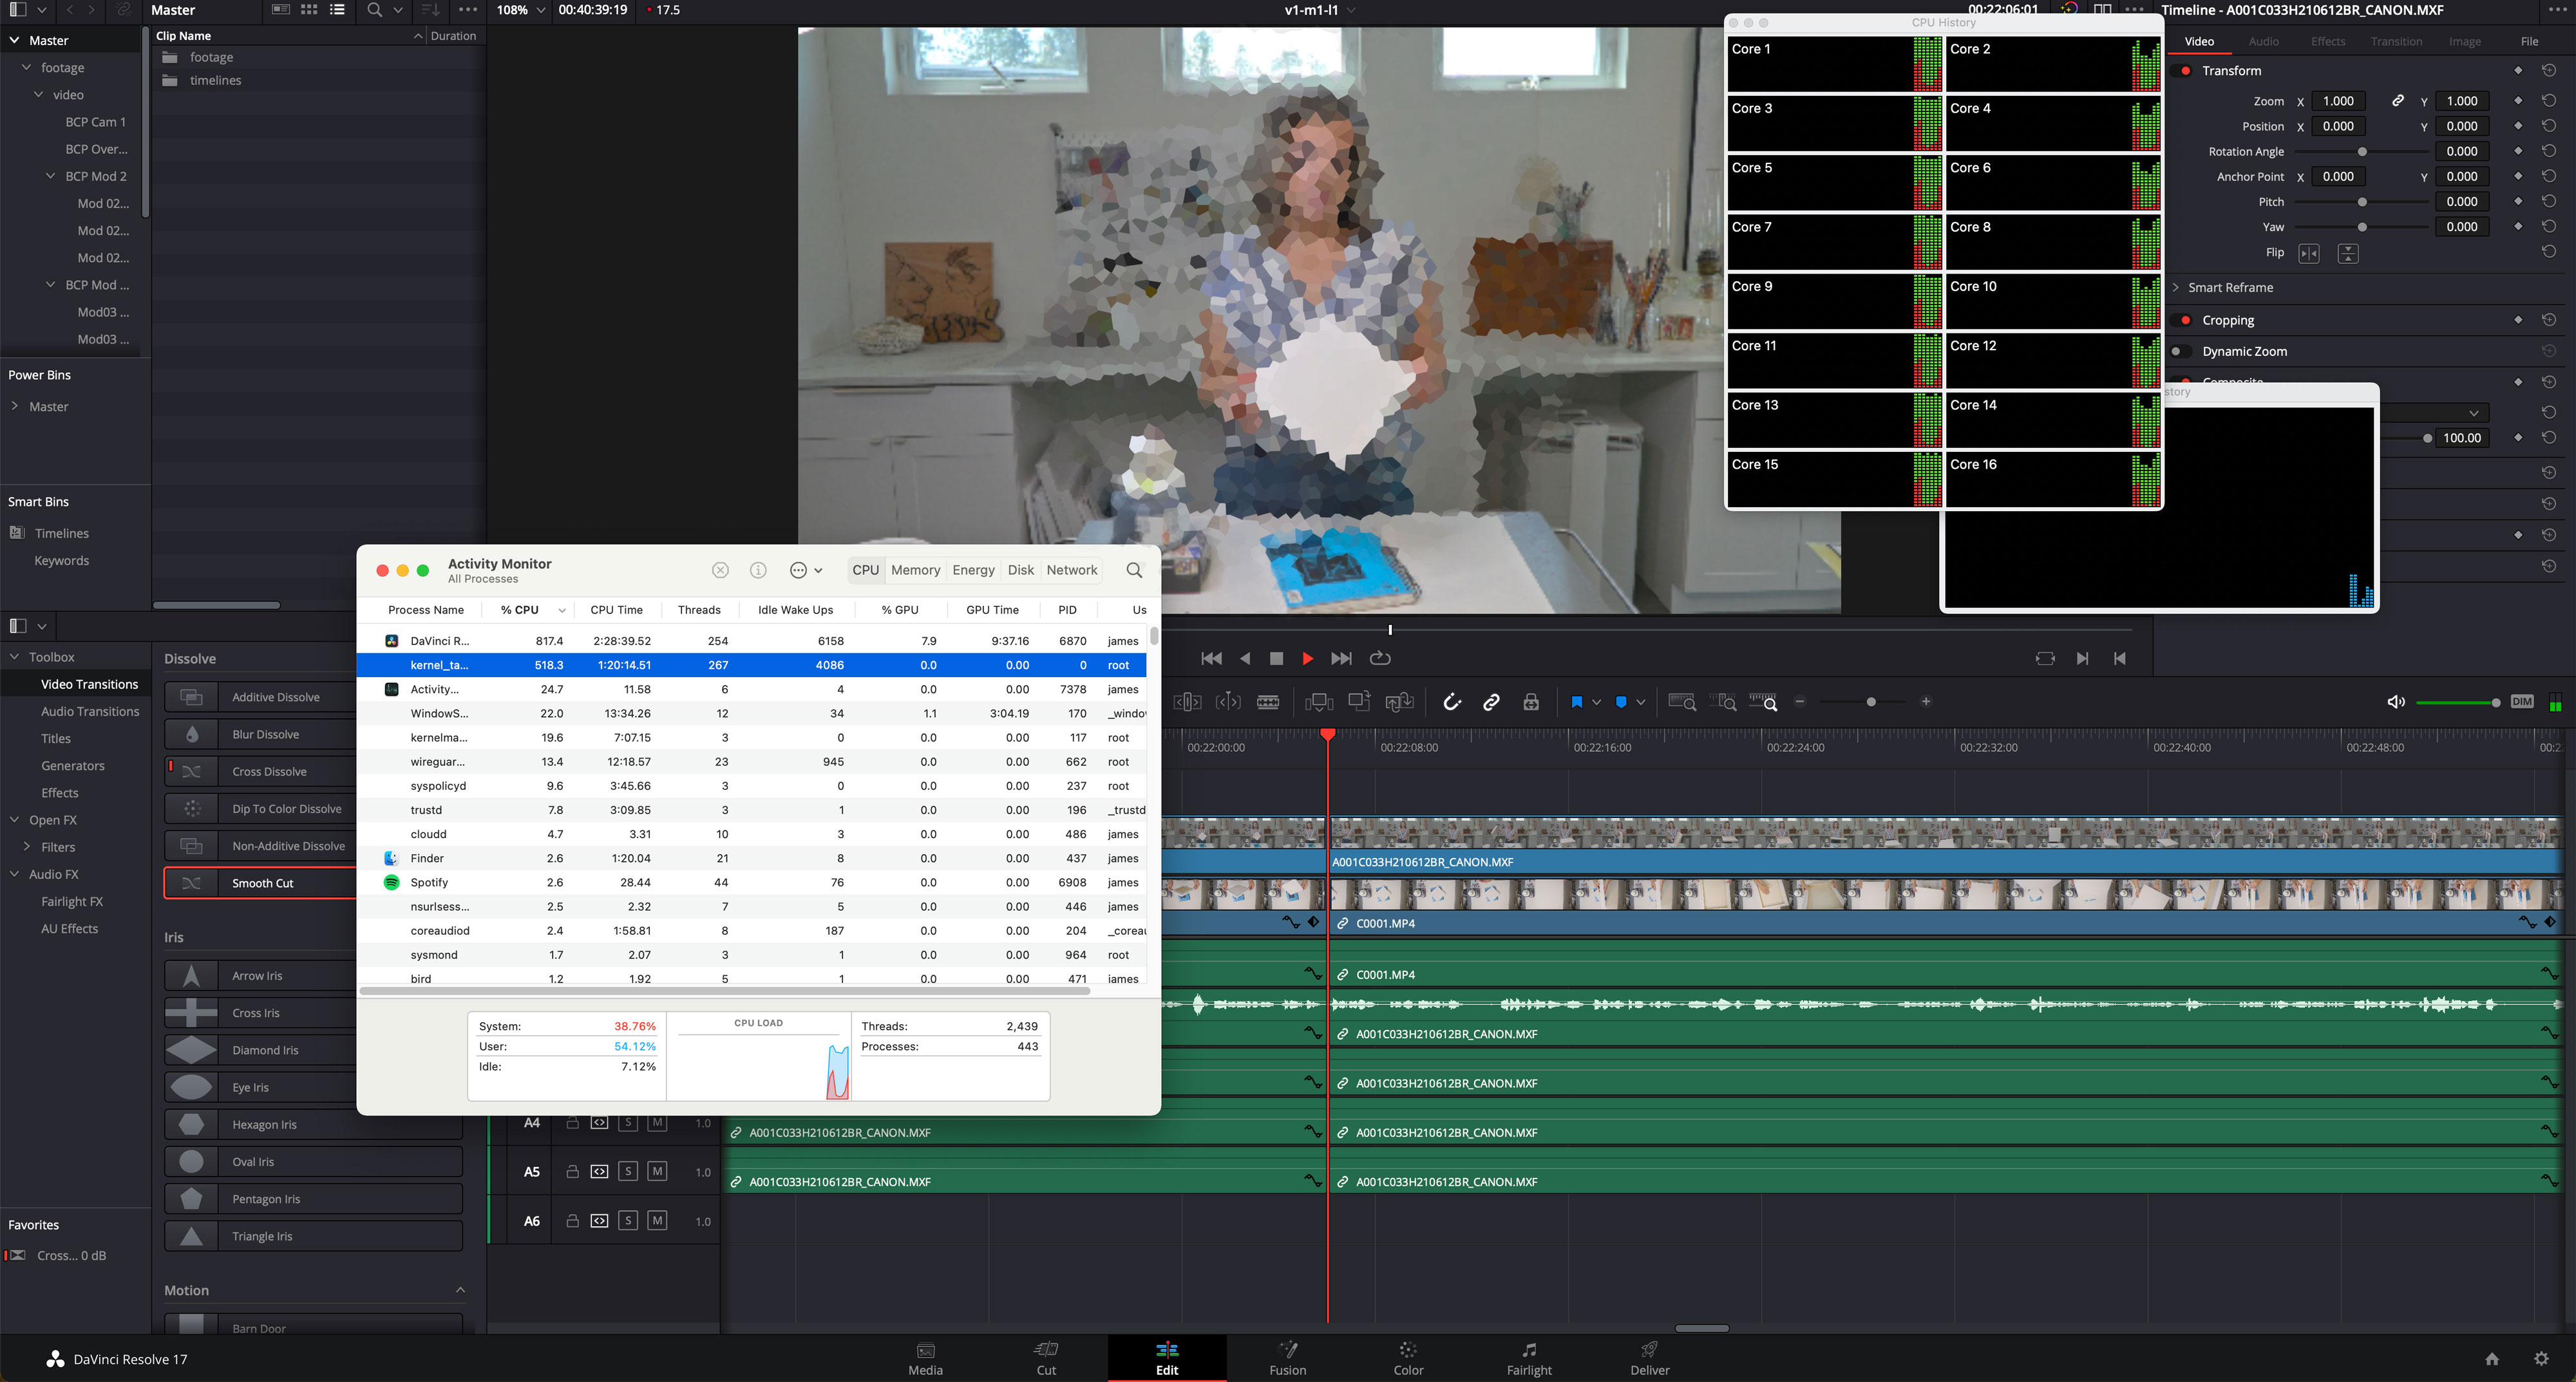The width and height of the screenshot is (2576, 1382).
Task: Switch media pool to list view
Action: tap(337, 10)
